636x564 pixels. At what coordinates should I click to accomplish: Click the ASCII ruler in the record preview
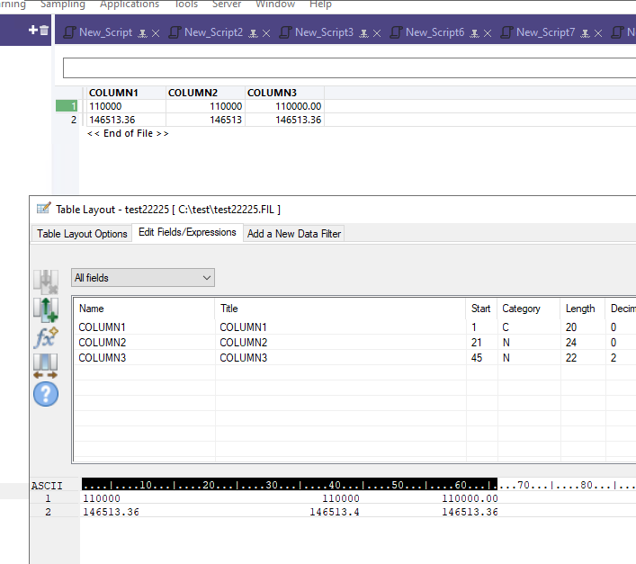point(359,485)
